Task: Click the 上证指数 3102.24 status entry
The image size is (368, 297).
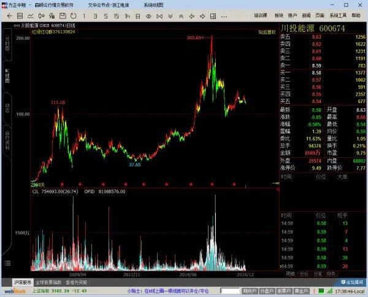Action: [x=59, y=291]
